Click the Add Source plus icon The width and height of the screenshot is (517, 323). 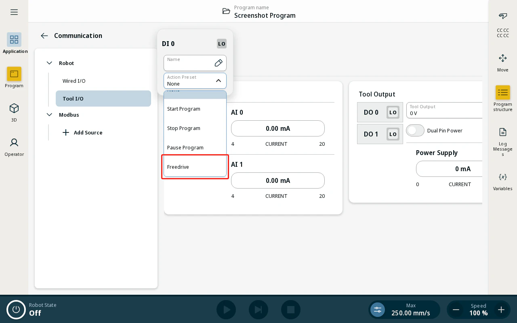[66, 132]
